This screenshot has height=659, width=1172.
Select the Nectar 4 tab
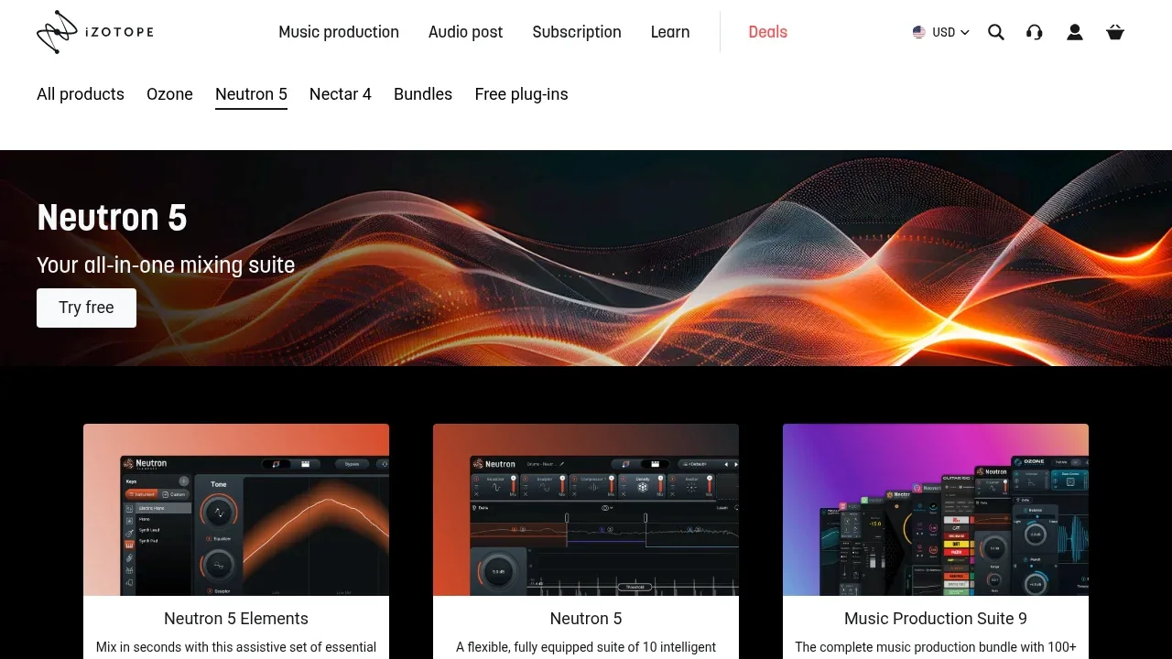pos(341,94)
